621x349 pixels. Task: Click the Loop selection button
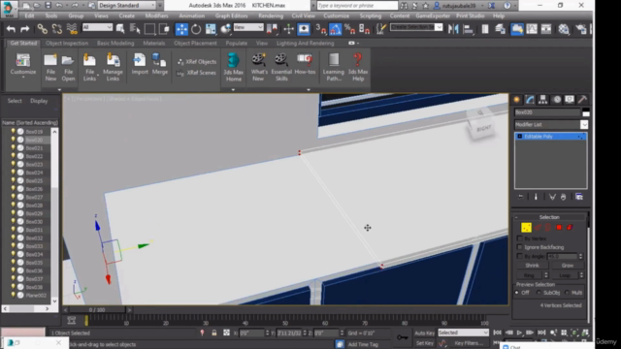565,275
